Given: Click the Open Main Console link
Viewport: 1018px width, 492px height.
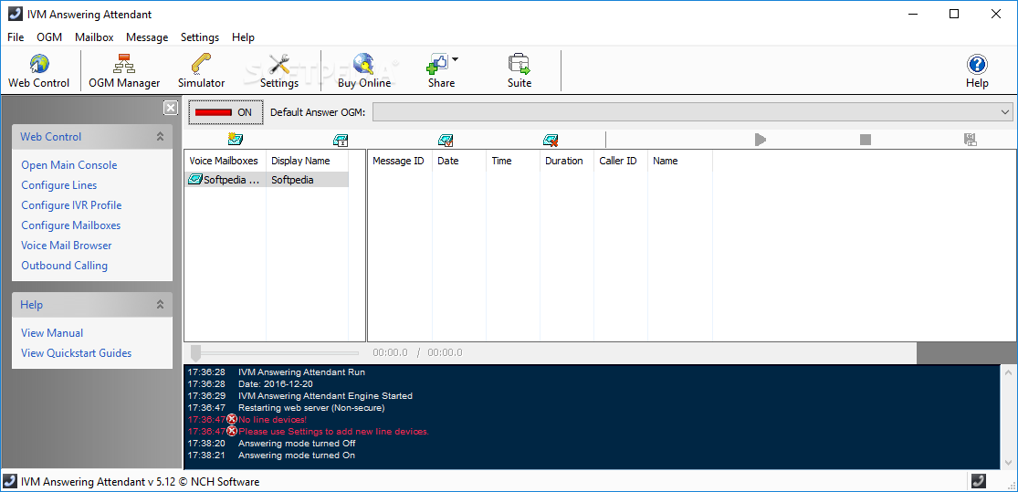Looking at the screenshot, I should pyautogui.click(x=68, y=165).
